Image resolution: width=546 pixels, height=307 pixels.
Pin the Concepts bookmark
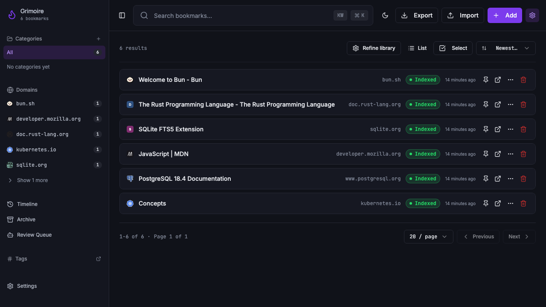click(x=485, y=203)
